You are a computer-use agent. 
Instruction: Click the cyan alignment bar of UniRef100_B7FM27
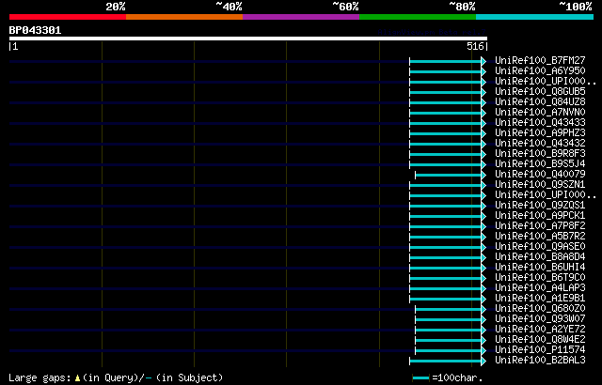tap(445, 61)
